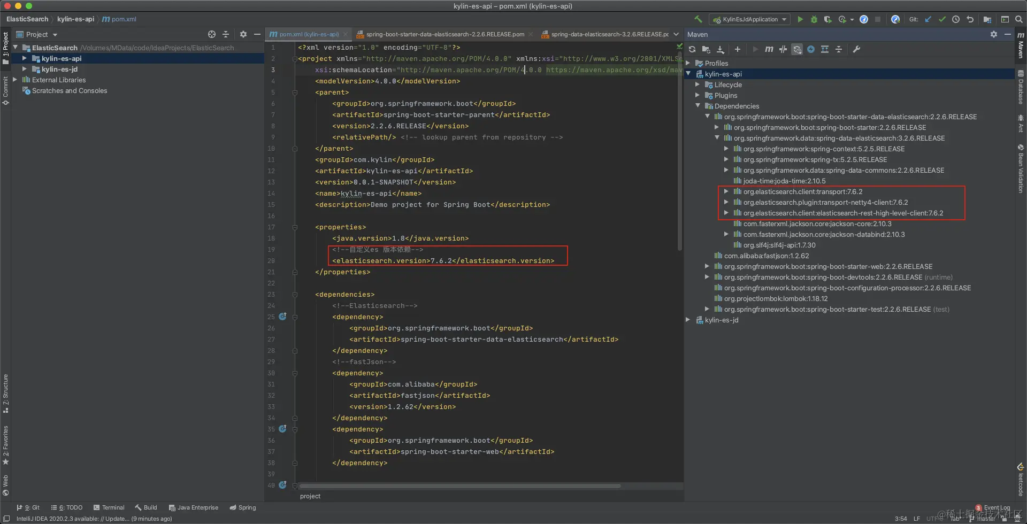The width and height of the screenshot is (1027, 524).
Task: Expand org.elasticsearch.client:transport:7.6.2 dependency
Action: (x=726, y=191)
